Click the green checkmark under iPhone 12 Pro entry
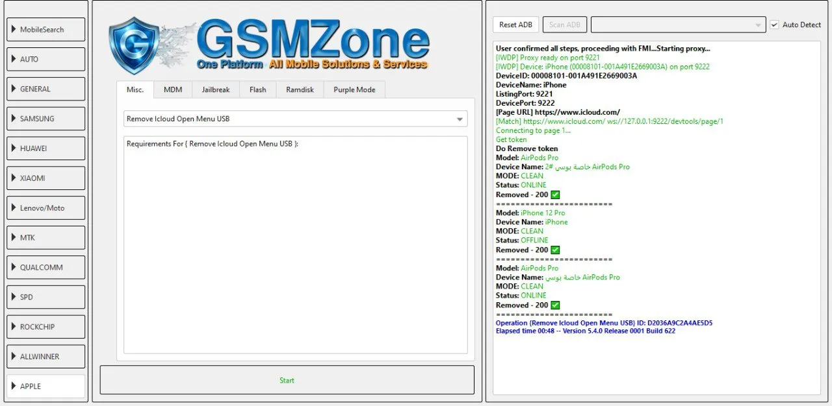 pos(555,250)
